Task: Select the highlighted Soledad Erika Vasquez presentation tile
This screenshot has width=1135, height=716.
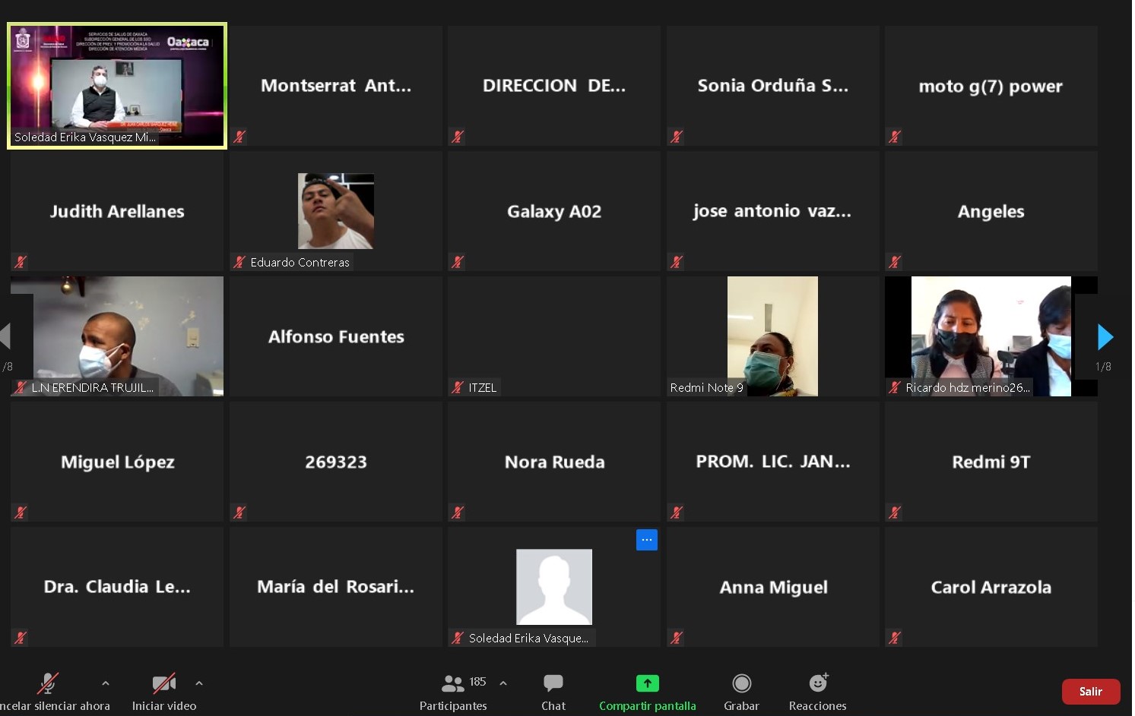Action: pyautogui.click(x=117, y=85)
